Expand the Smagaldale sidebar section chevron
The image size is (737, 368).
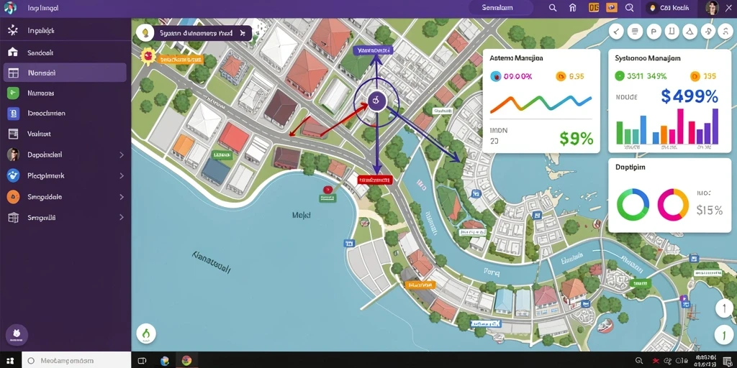tap(121, 197)
